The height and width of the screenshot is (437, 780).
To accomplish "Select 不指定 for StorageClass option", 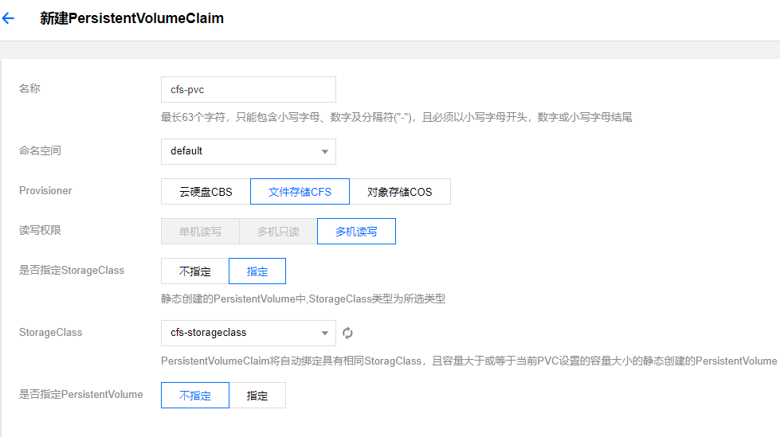I will [195, 271].
